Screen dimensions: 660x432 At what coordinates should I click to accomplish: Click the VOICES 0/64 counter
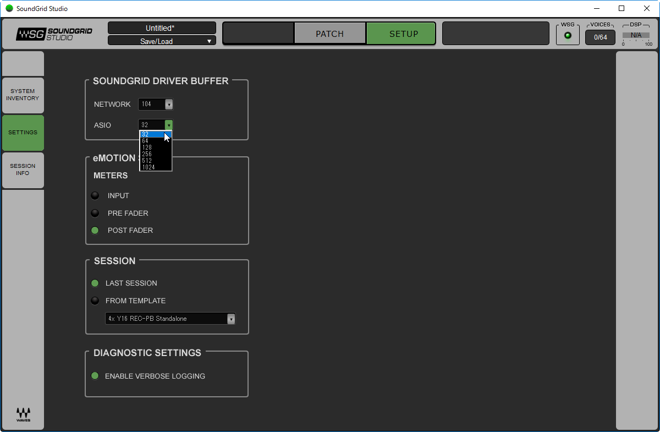point(600,37)
